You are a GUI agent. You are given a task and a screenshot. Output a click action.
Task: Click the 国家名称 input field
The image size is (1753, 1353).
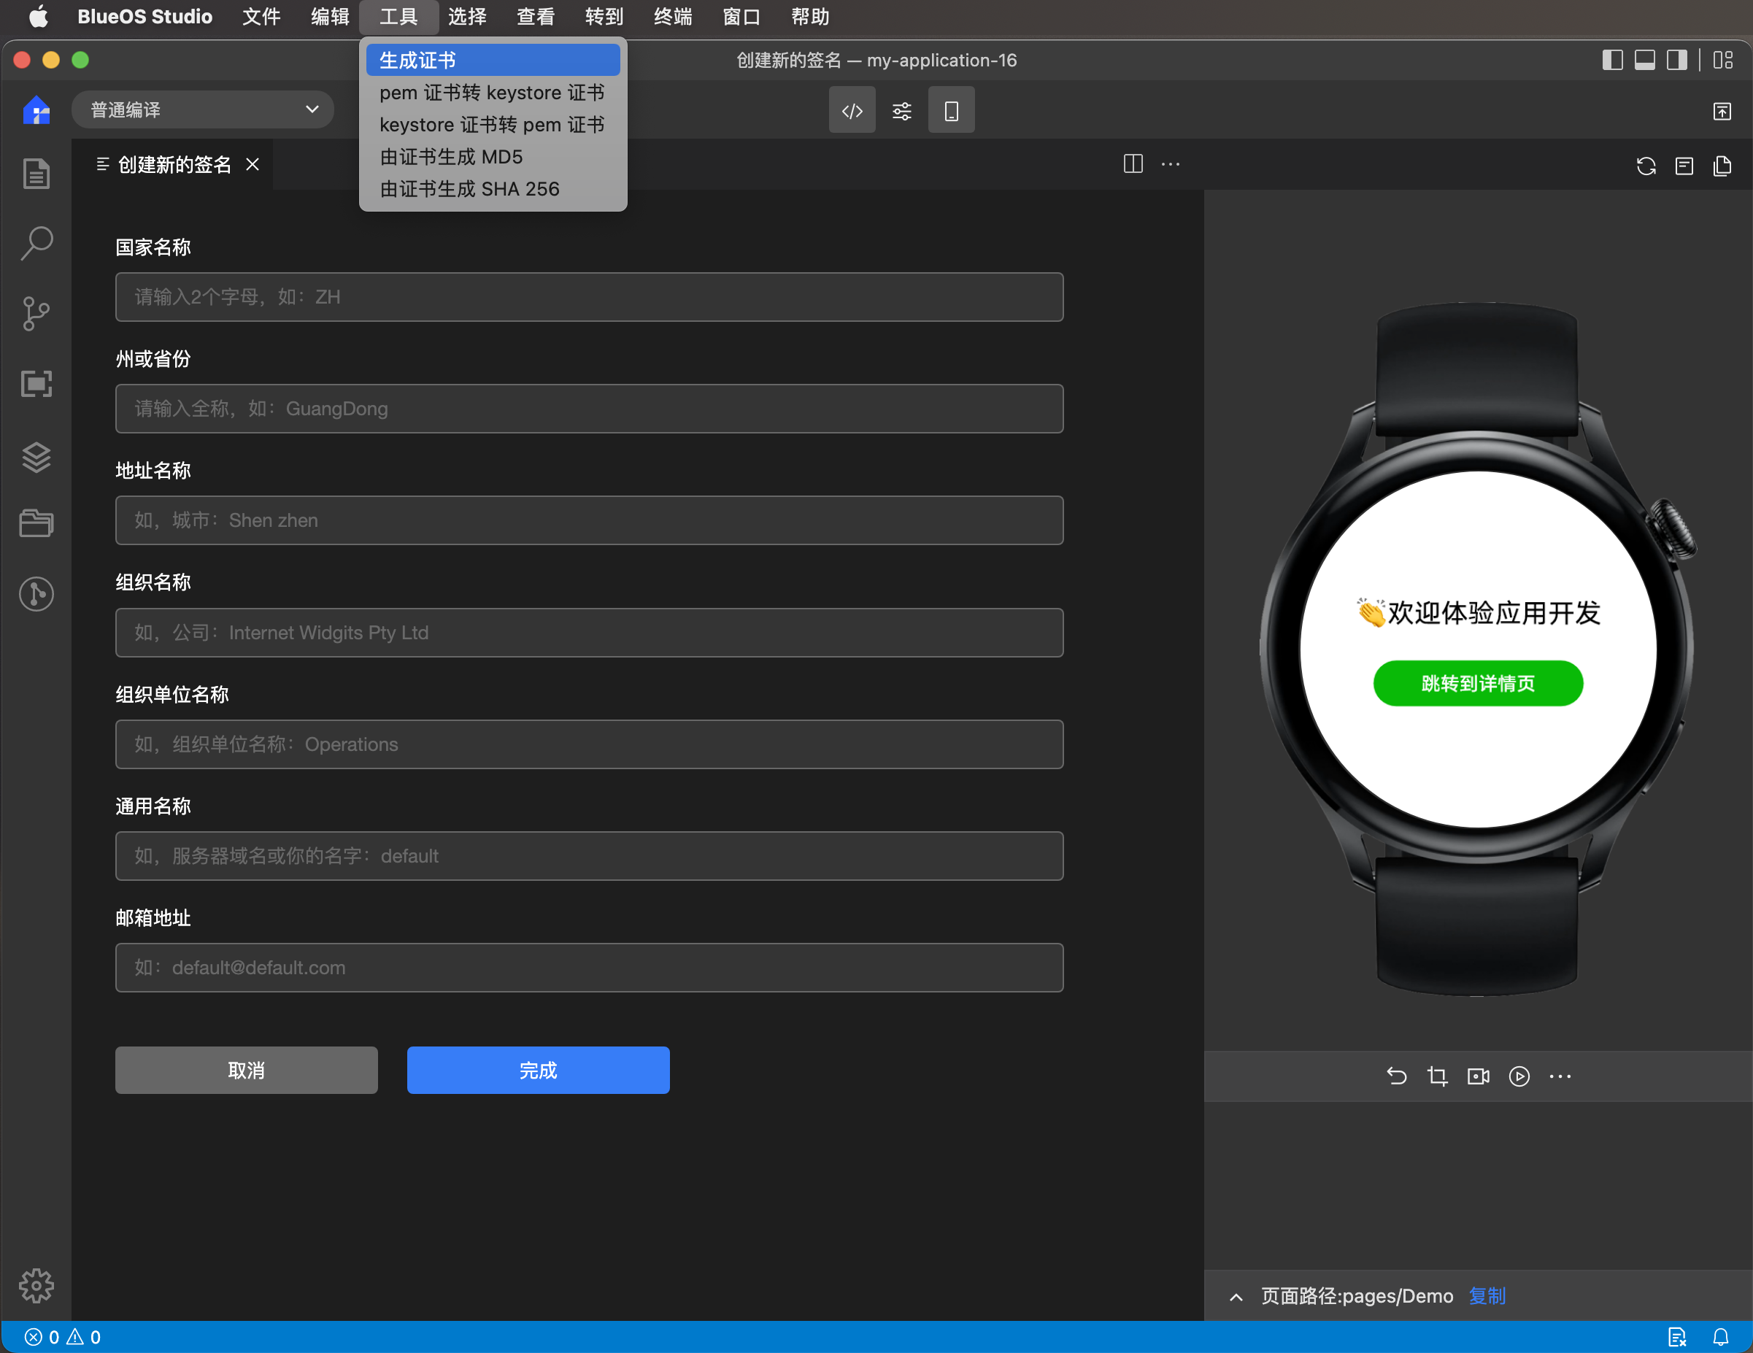(589, 297)
